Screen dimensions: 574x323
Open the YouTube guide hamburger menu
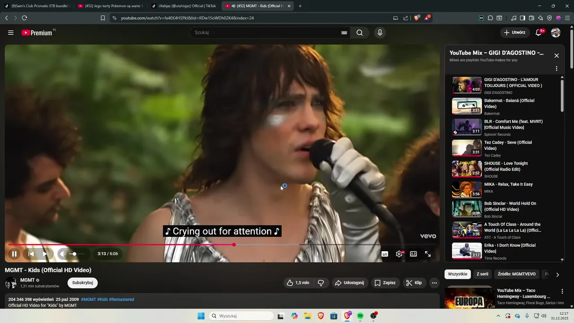pyautogui.click(x=11, y=33)
